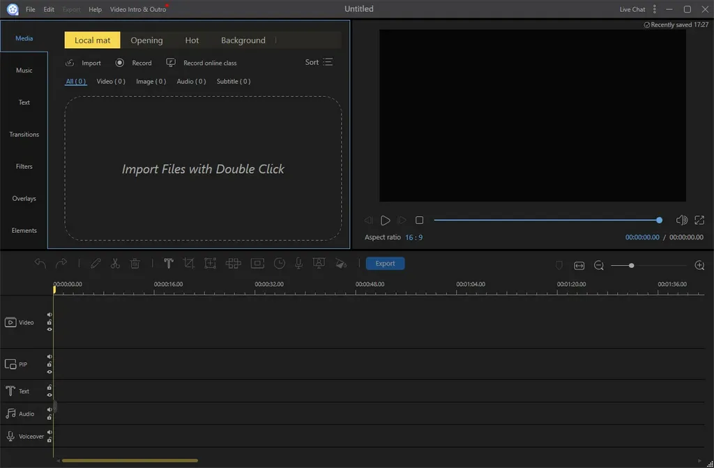Image resolution: width=714 pixels, height=468 pixels.
Task: Lock the PIP track
Action: [50, 364]
